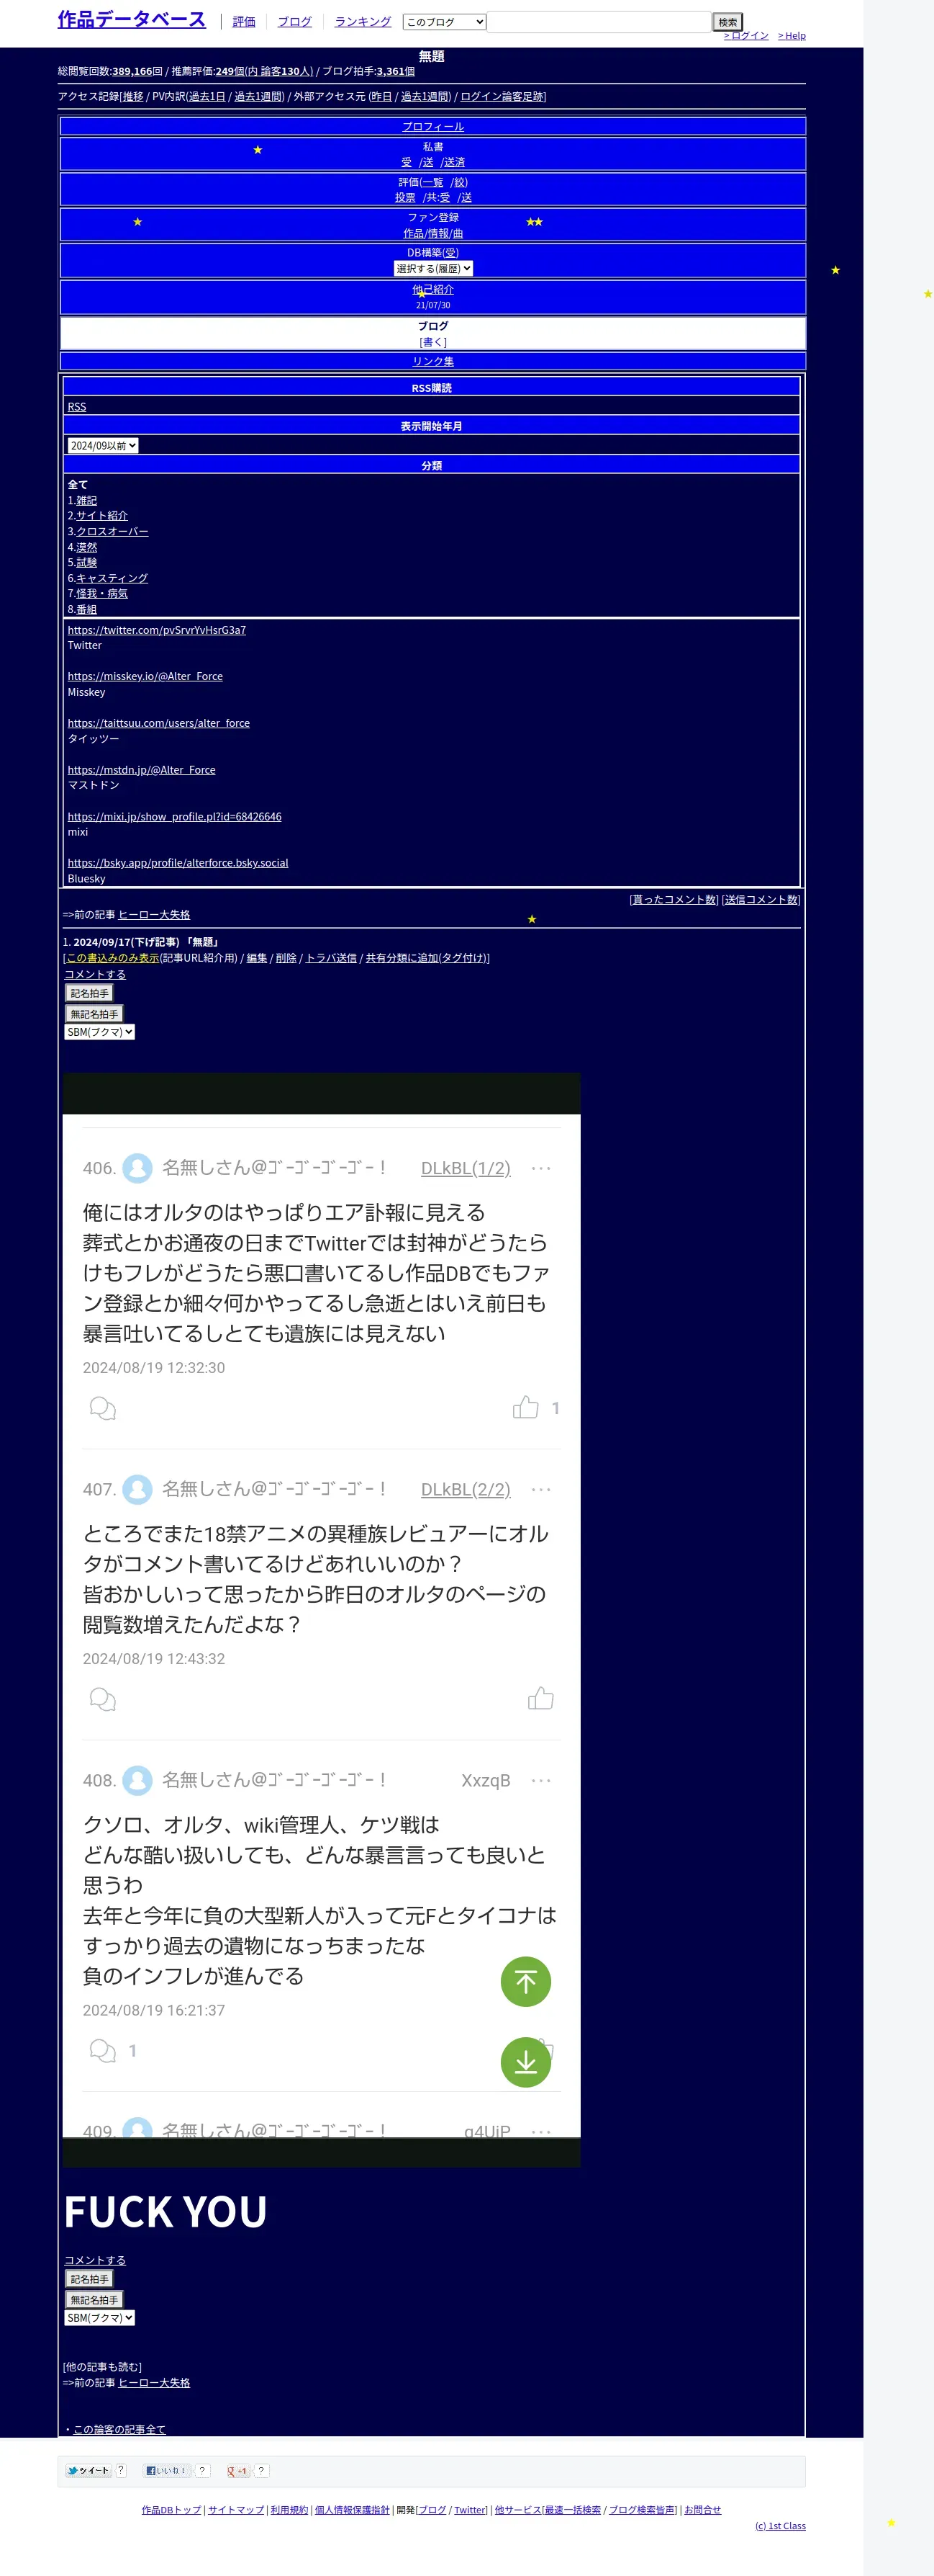Click the 作品データベース site title link
Screen dimensions: 934x2576
[132, 19]
